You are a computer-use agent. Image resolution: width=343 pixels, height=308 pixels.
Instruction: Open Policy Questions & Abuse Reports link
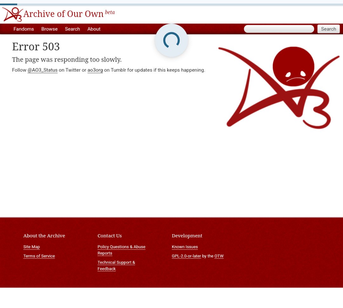coord(121,250)
